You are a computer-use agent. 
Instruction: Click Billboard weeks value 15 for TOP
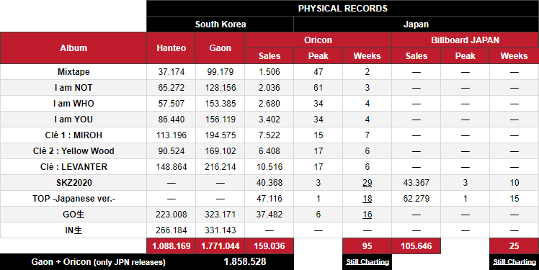pos(514,199)
